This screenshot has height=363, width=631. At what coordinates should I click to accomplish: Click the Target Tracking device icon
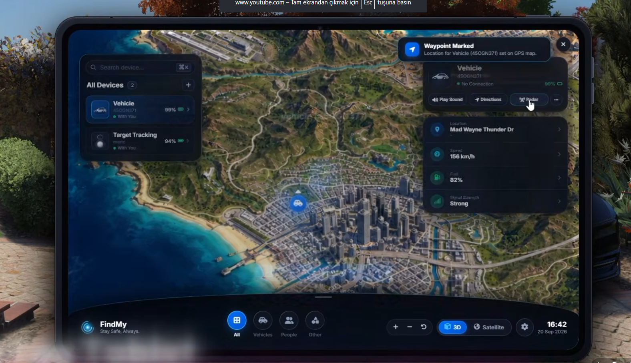[x=100, y=141]
